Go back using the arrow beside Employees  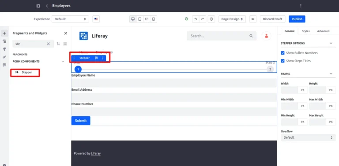click(x=47, y=6)
